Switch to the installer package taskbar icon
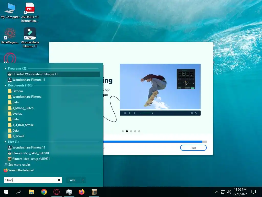This screenshot has height=197, width=262. [94, 192]
